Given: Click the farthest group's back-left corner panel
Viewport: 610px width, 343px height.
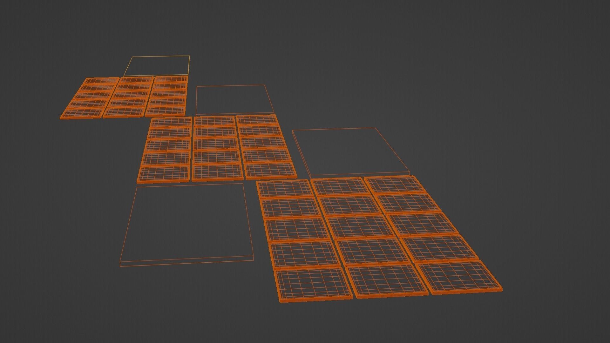Looking at the screenshot, I should pyautogui.click(x=102, y=81).
